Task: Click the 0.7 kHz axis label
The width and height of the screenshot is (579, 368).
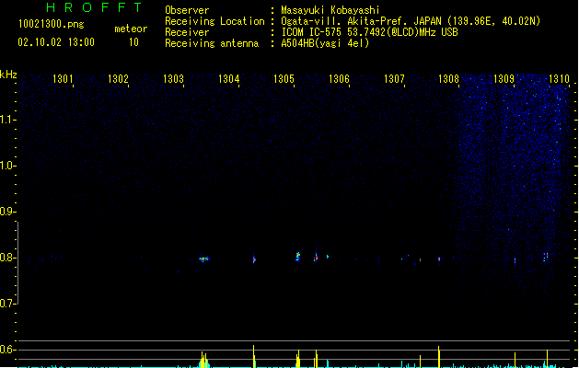Action: pyautogui.click(x=7, y=304)
